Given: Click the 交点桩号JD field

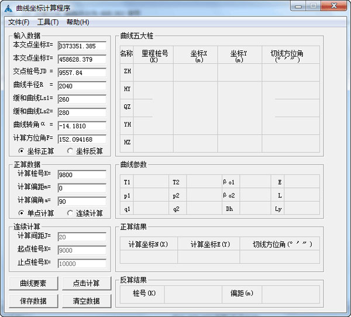Looking at the screenshot, I should (x=81, y=73).
